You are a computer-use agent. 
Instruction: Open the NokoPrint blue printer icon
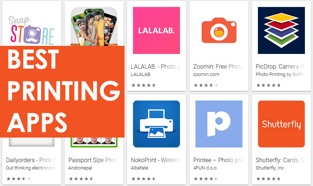156,124
